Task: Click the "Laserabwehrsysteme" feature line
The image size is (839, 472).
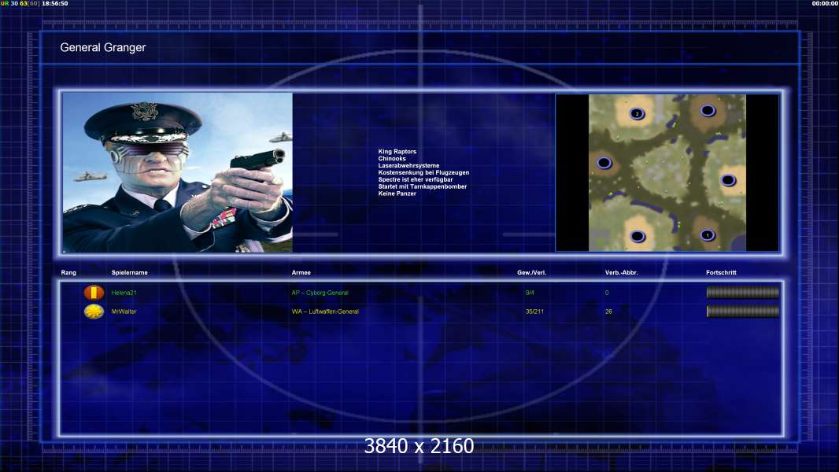Action: pyautogui.click(x=408, y=166)
